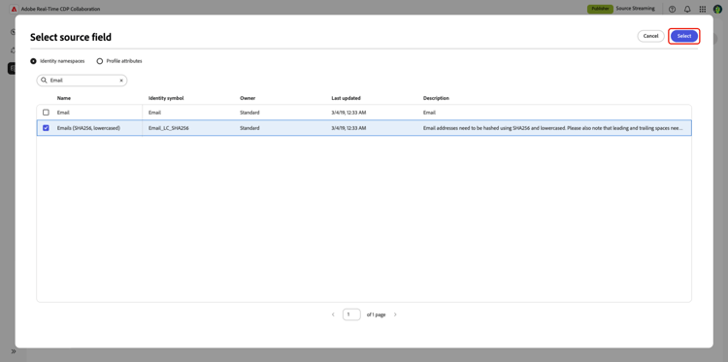Screen dimensions: 728x362
Task: Sort by Last updated column header
Action: [346, 98]
